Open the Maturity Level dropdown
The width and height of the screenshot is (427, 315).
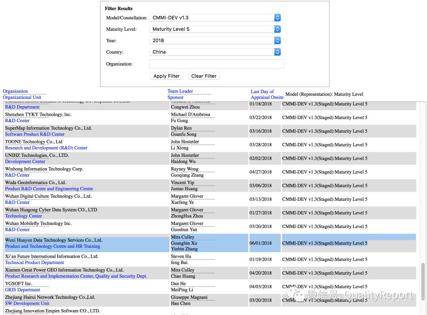215,29
